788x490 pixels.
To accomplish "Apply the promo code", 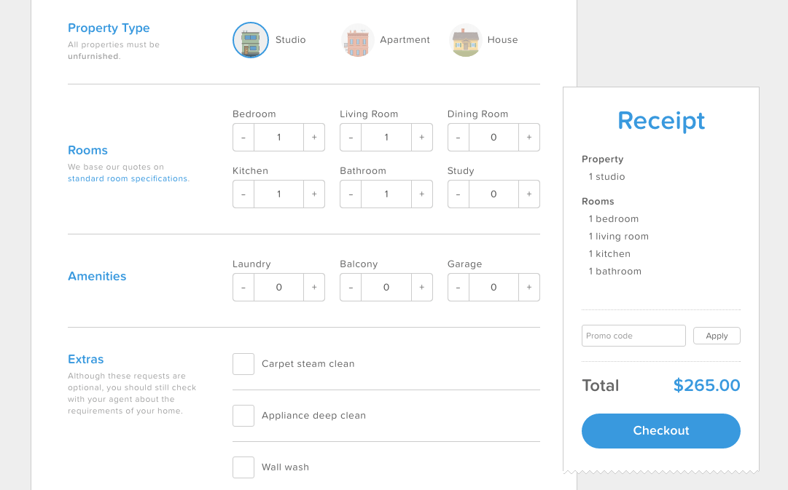I will (717, 336).
